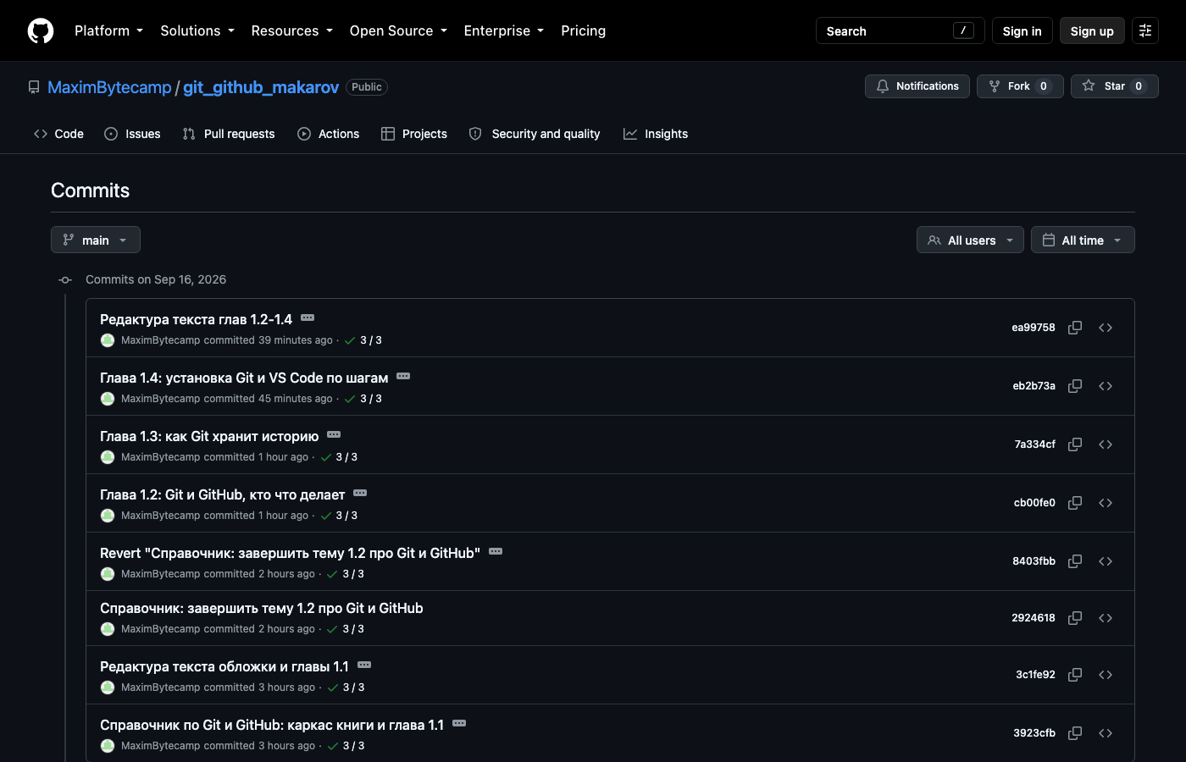Open the Pricing page link
The image size is (1186, 762).
click(584, 30)
